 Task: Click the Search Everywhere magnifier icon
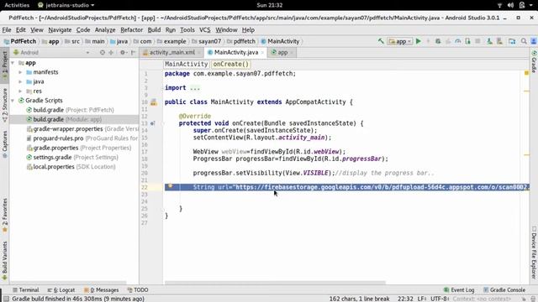[524, 41]
